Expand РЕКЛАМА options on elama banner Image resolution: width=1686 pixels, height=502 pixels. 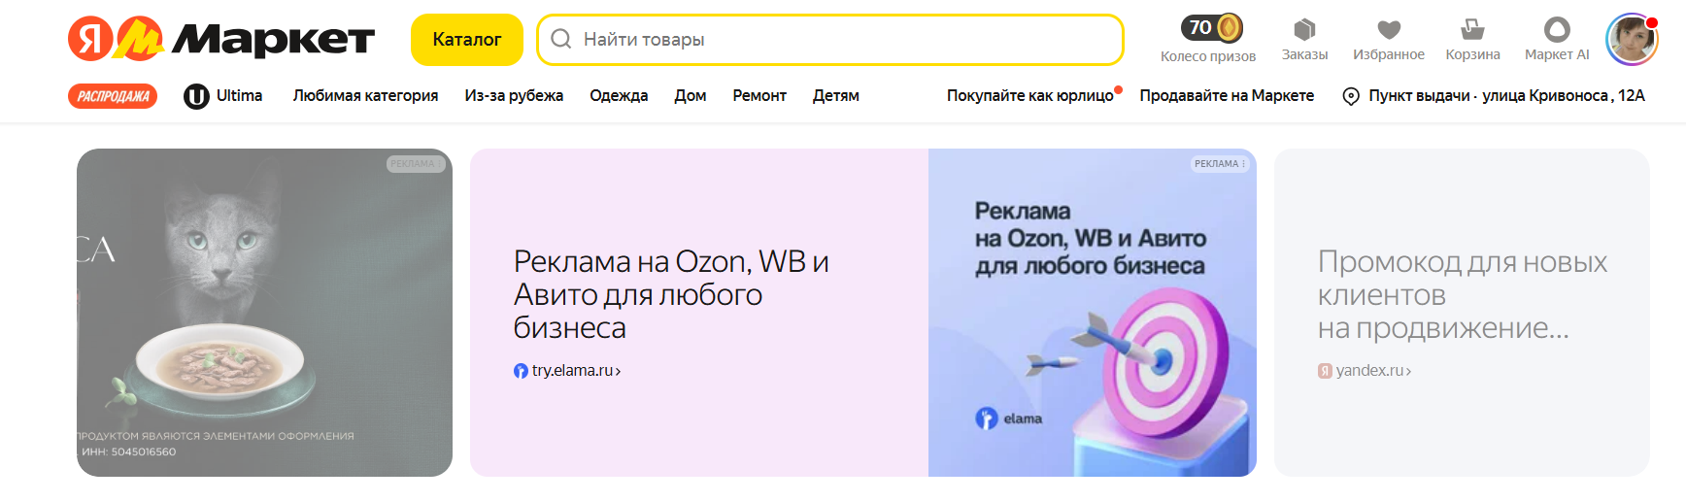point(1220,164)
